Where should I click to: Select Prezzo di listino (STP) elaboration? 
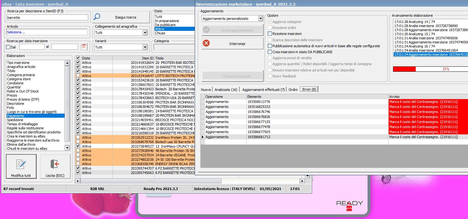[35, 99]
